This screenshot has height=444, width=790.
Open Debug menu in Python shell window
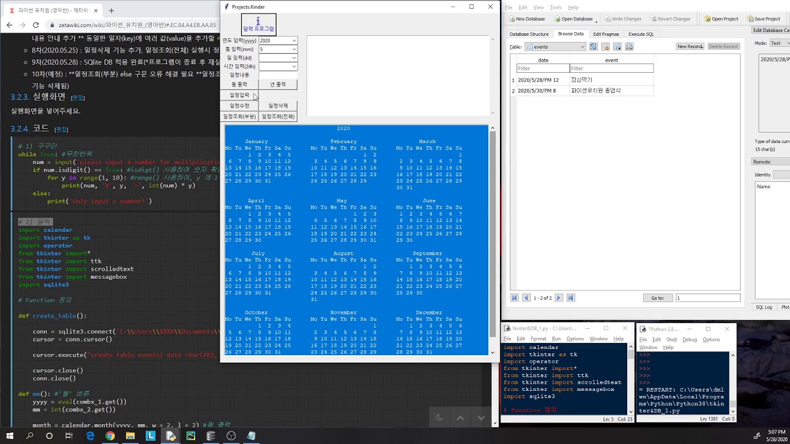click(689, 339)
